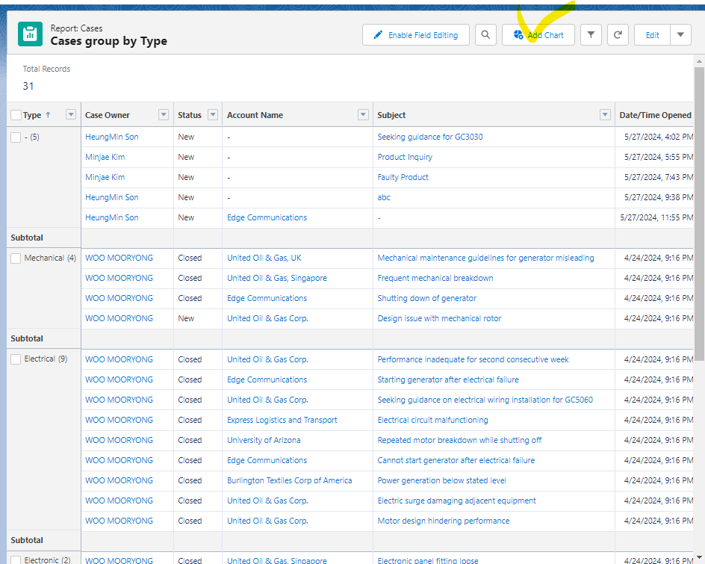Image resolution: width=705 pixels, height=564 pixels.
Task: Open Seeking guidance on electrical wiring installation case
Action: [x=485, y=400]
